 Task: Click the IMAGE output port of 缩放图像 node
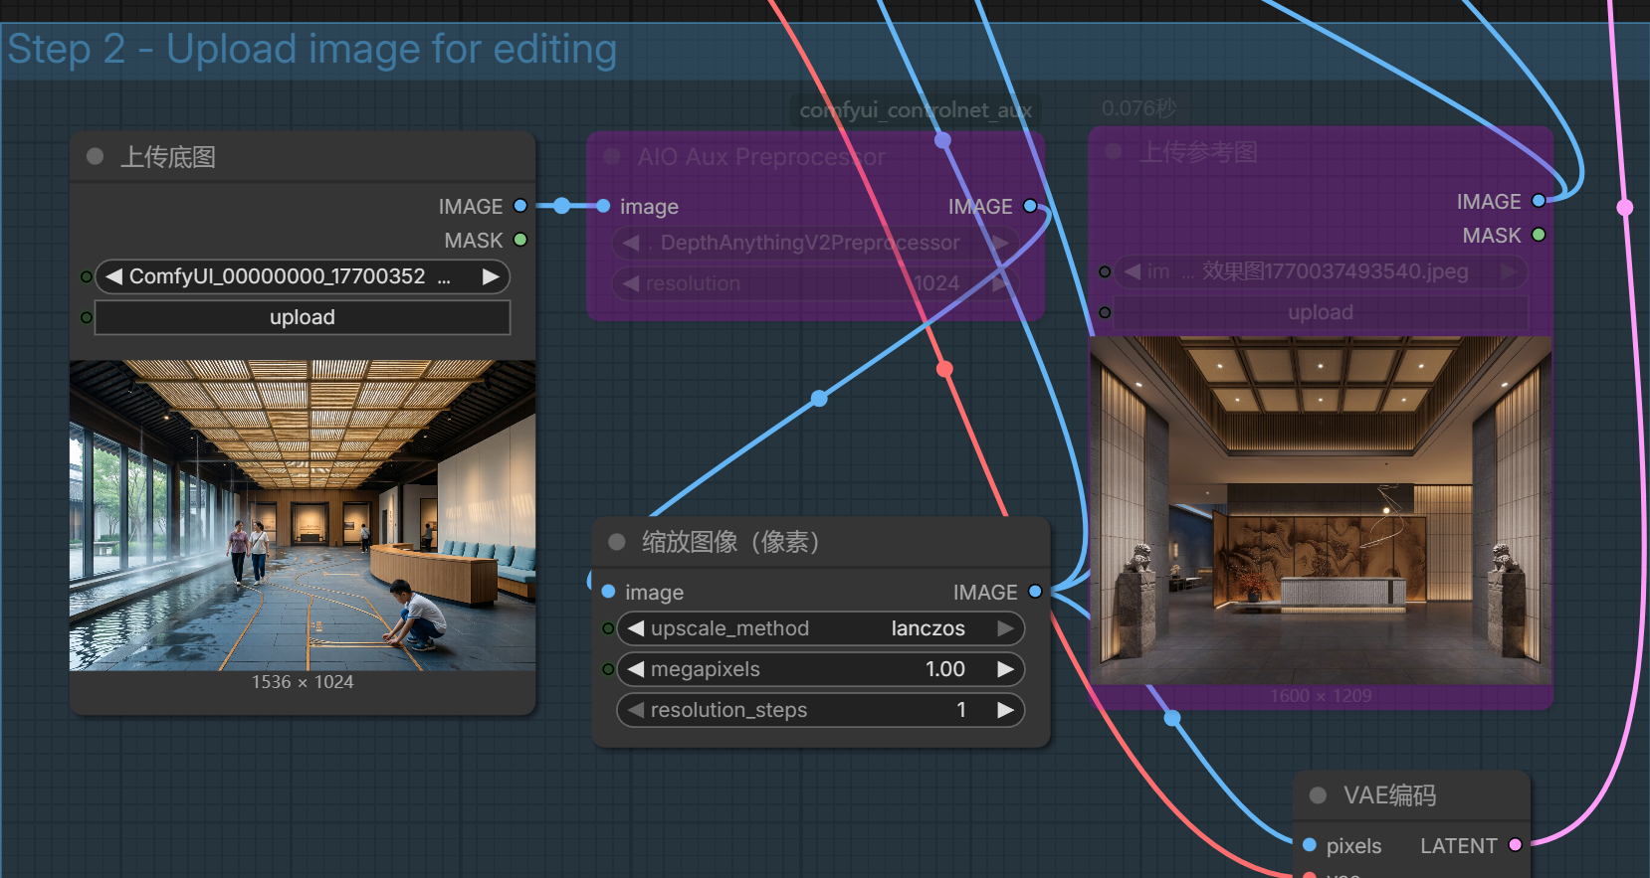1035,592
